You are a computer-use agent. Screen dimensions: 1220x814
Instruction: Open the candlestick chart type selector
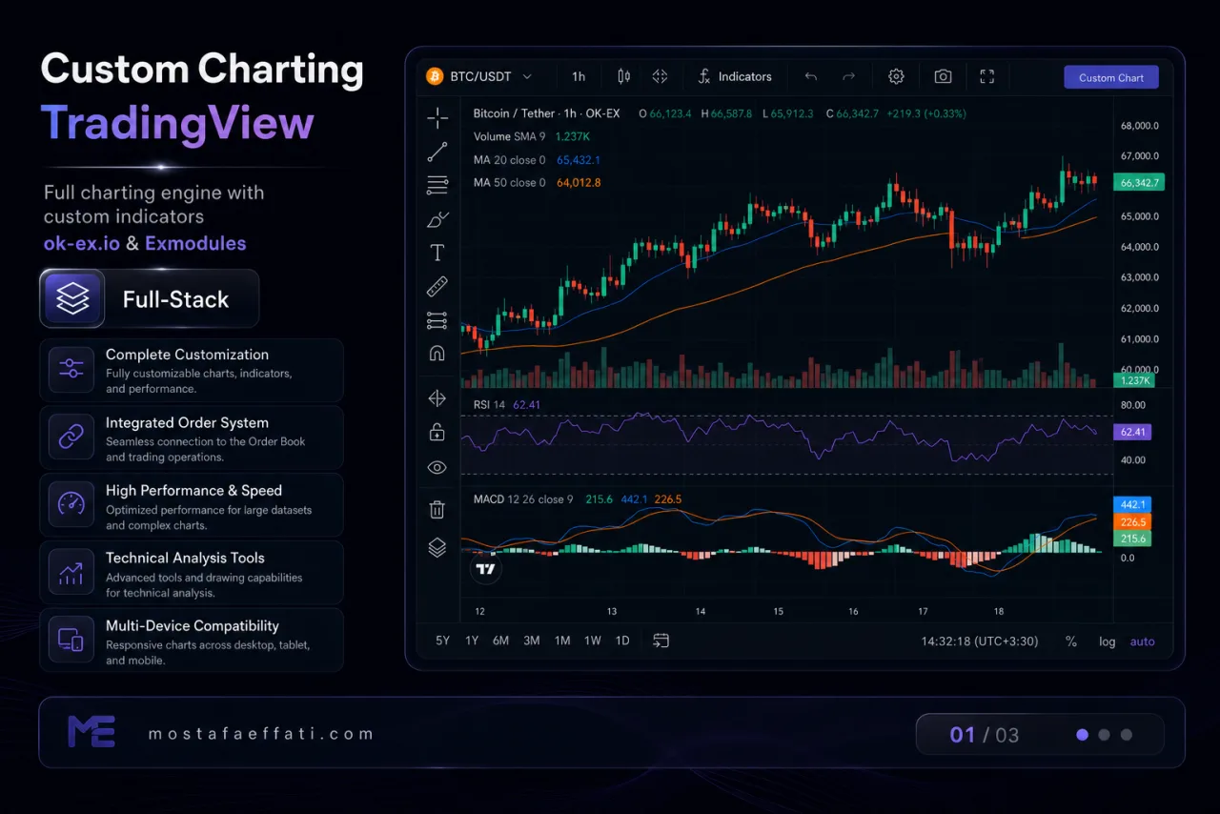click(x=623, y=76)
